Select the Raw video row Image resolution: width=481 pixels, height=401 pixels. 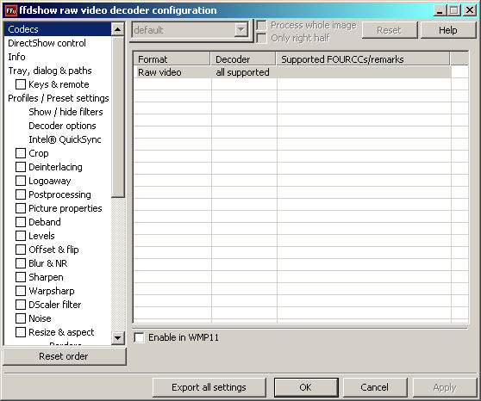tap(292, 72)
